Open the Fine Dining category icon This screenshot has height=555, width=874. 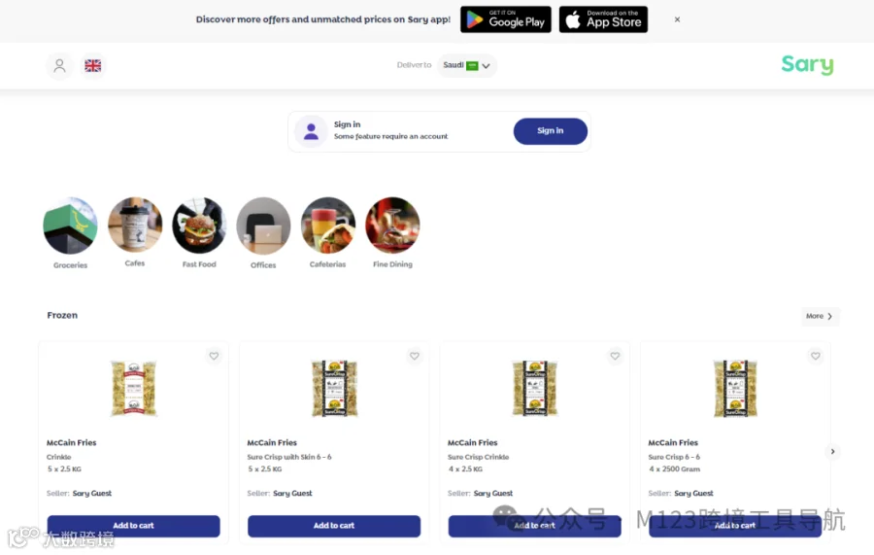pyautogui.click(x=392, y=225)
